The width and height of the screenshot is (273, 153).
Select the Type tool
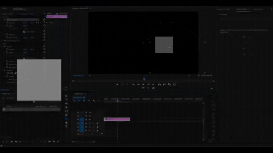click(66, 126)
